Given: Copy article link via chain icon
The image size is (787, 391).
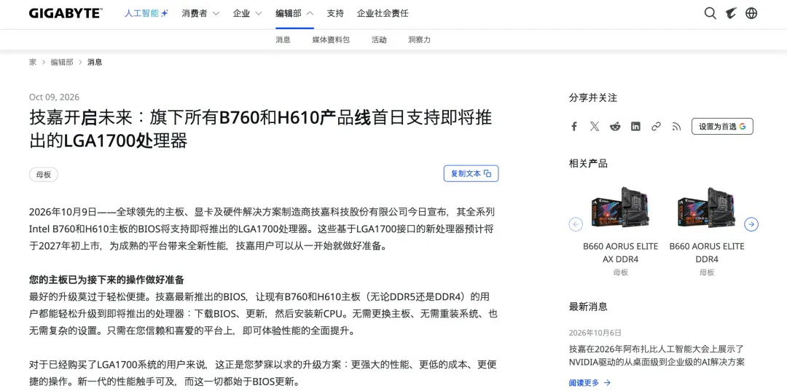Looking at the screenshot, I should (656, 126).
